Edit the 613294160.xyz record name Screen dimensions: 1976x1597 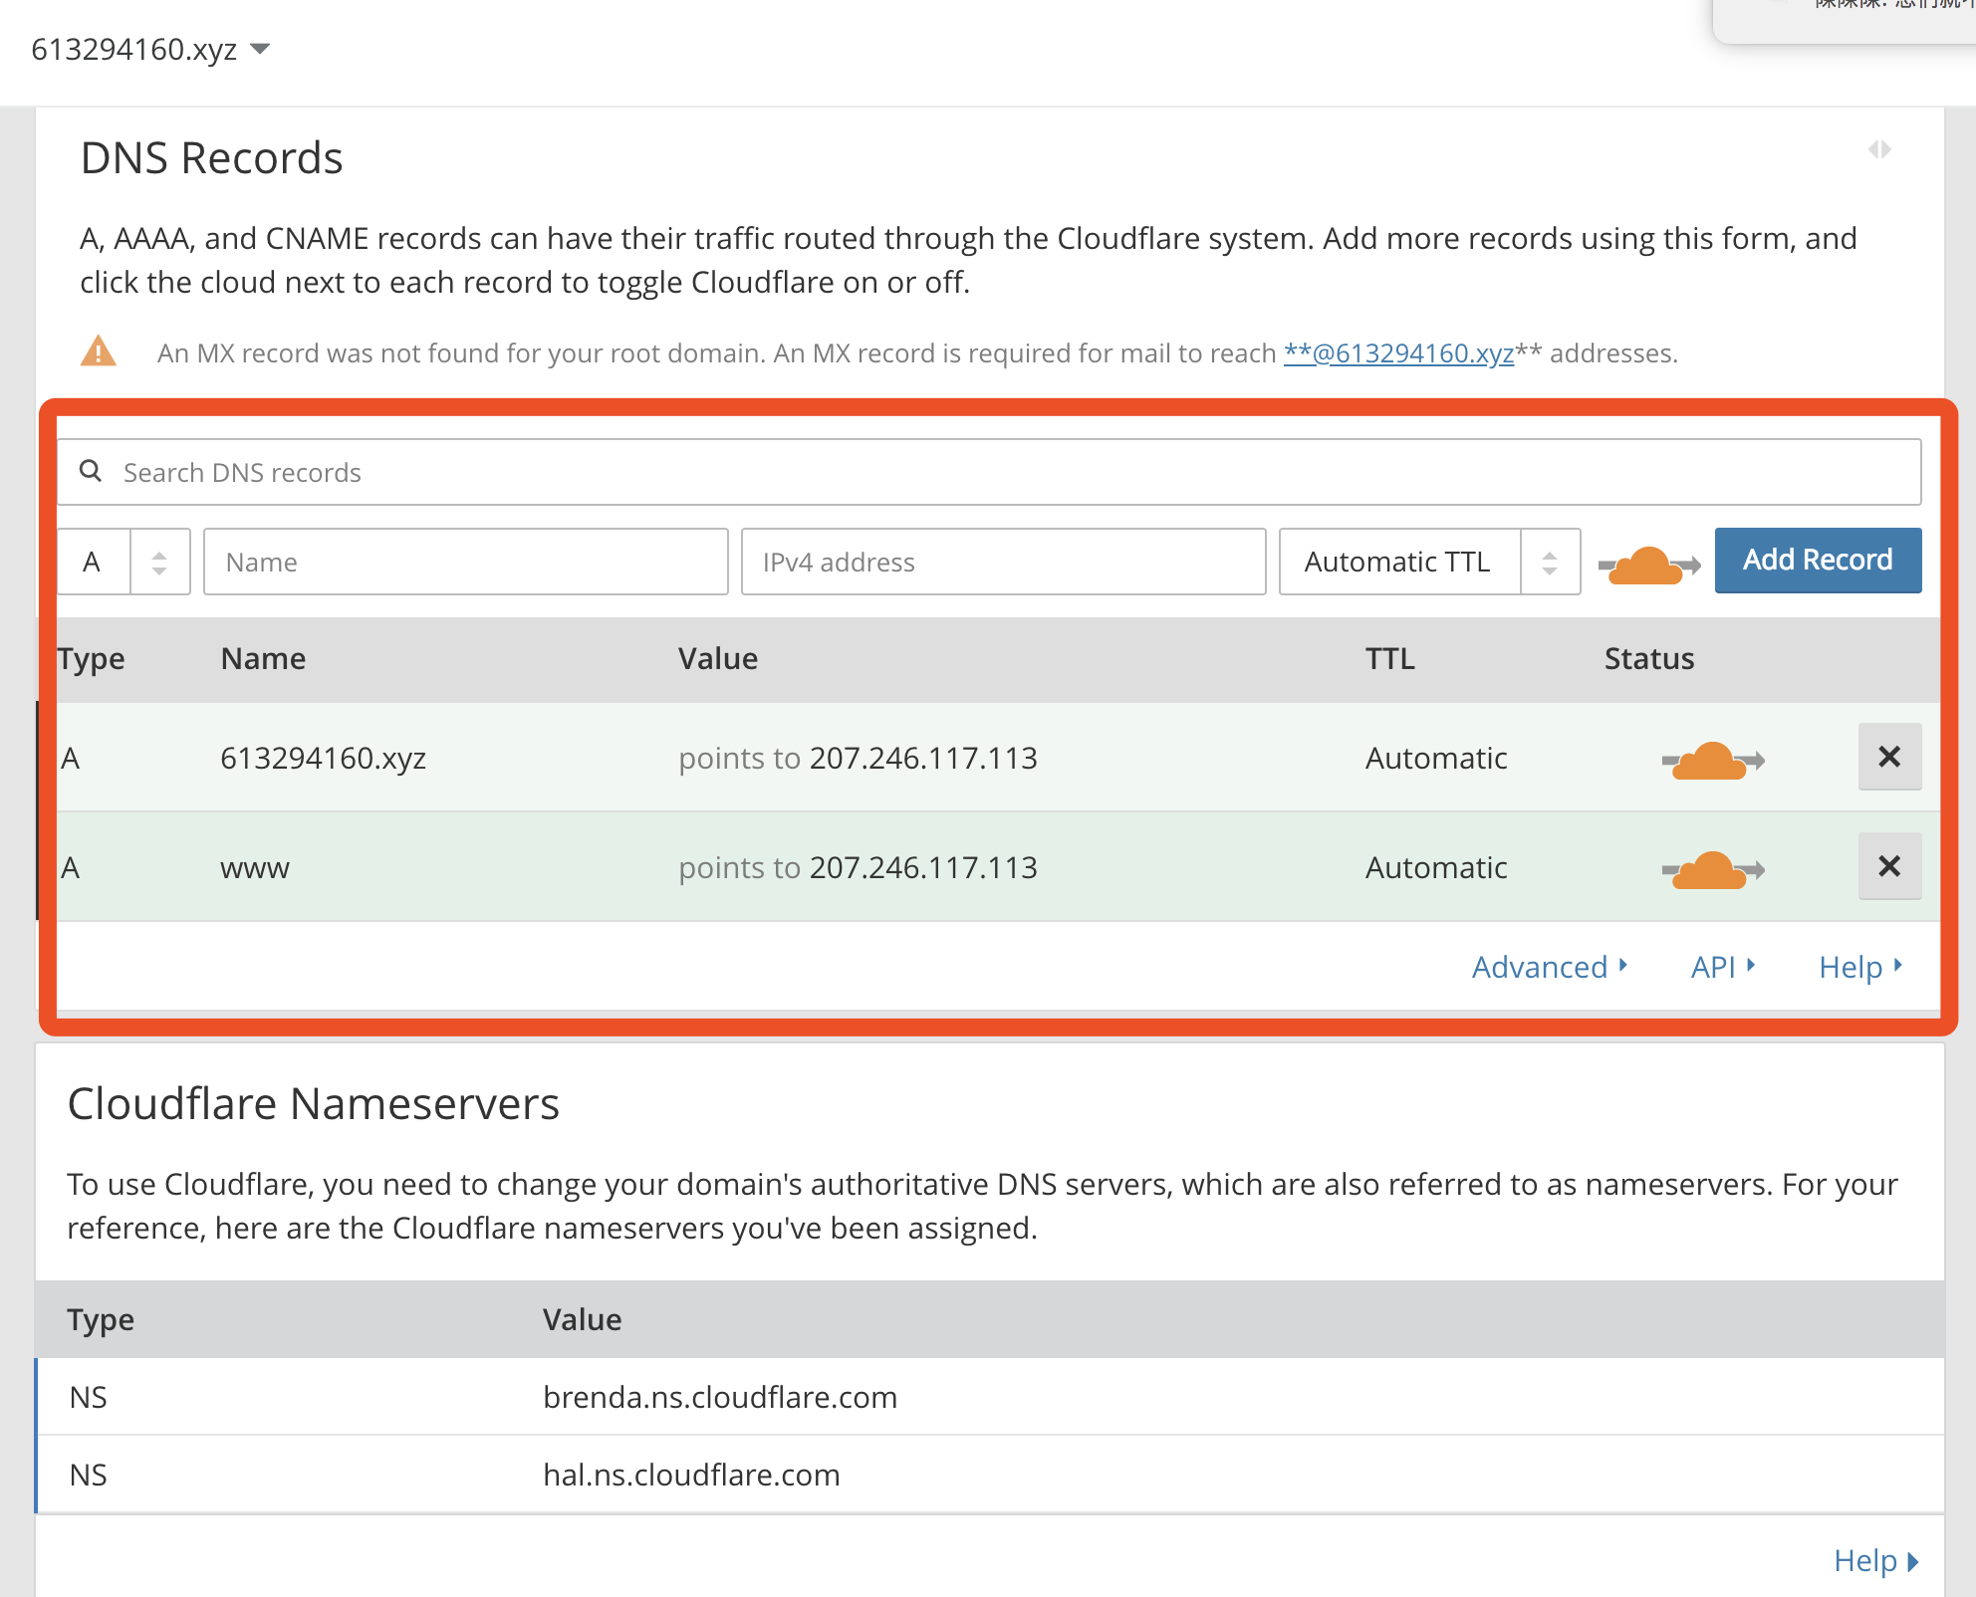click(323, 758)
